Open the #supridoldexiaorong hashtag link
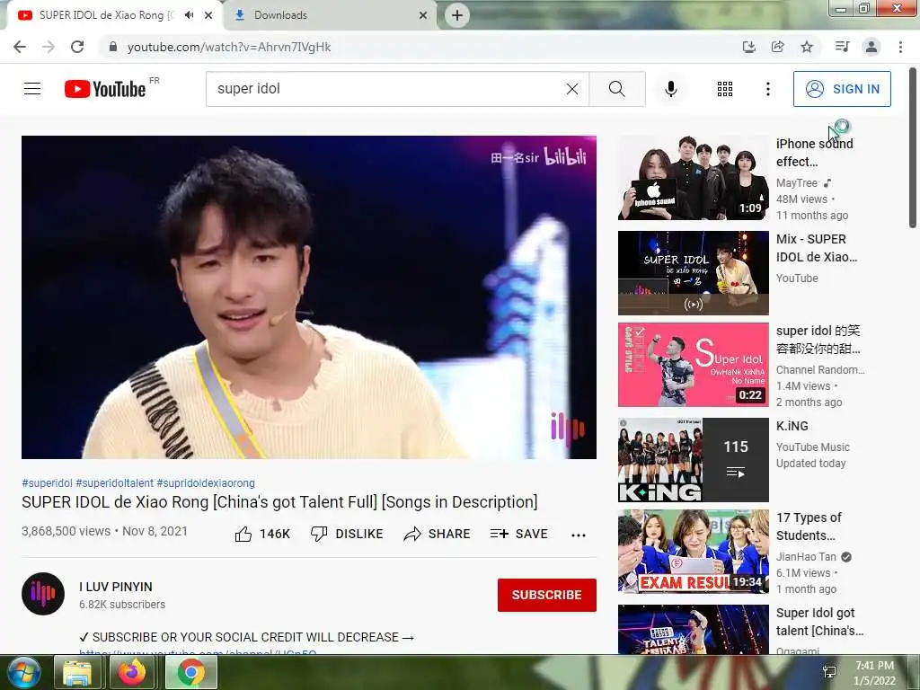 click(206, 482)
